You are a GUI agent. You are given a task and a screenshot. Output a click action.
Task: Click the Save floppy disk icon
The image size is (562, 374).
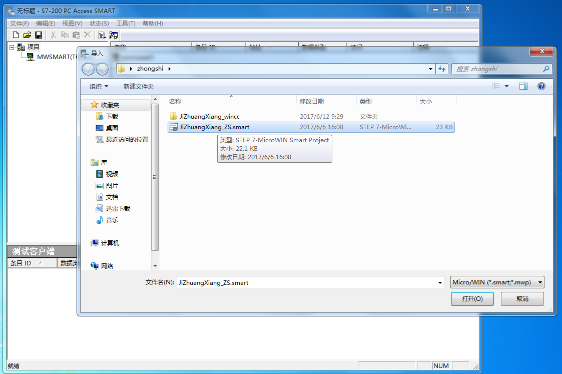click(39, 35)
